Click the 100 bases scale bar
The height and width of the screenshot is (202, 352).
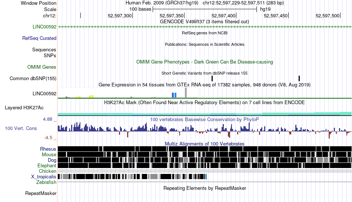point(205,9)
